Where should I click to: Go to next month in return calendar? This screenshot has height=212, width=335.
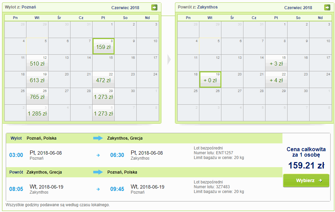tap(327, 7)
